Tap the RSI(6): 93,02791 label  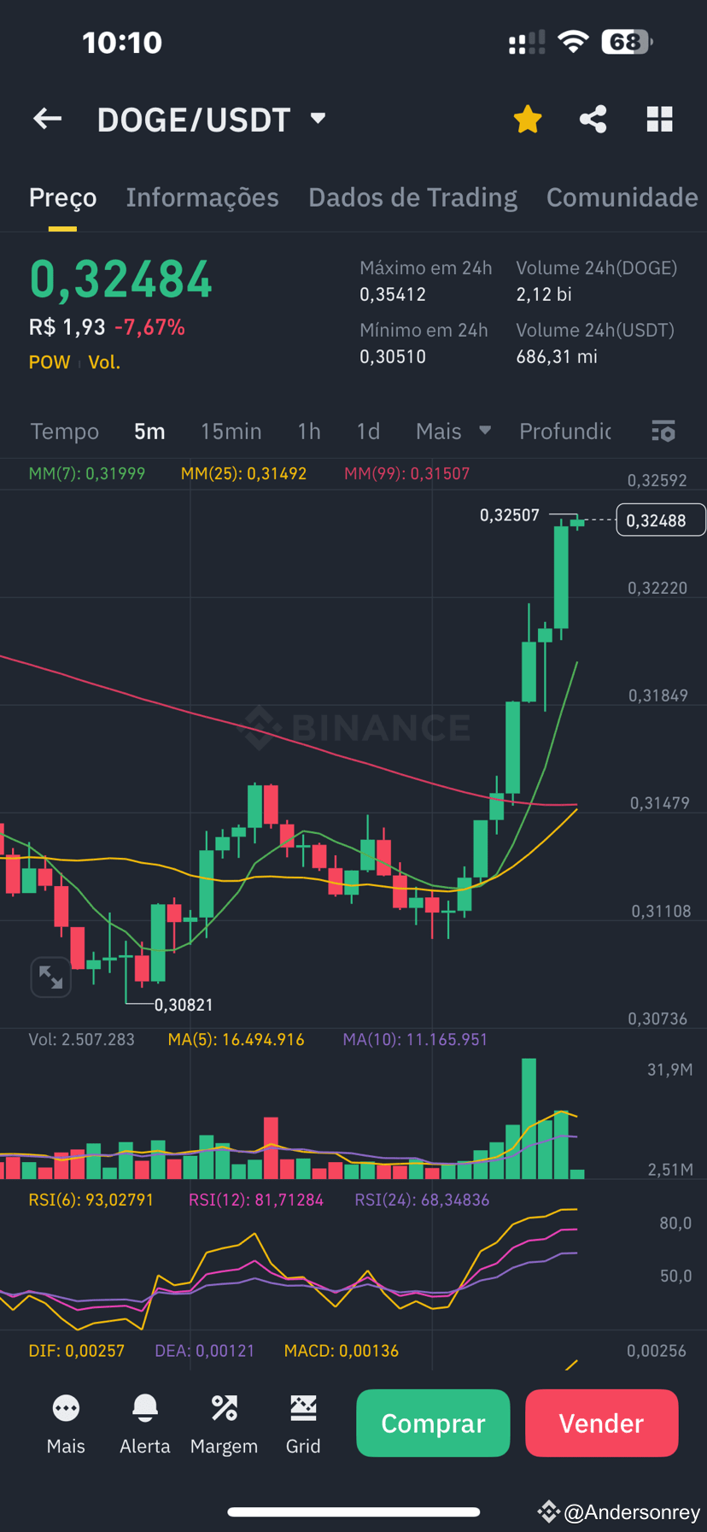pyautogui.click(x=91, y=1200)
